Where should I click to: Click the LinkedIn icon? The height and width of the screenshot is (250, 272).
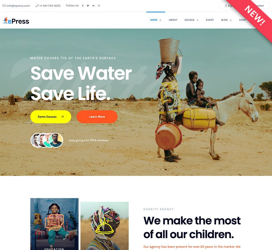(94, 6)
